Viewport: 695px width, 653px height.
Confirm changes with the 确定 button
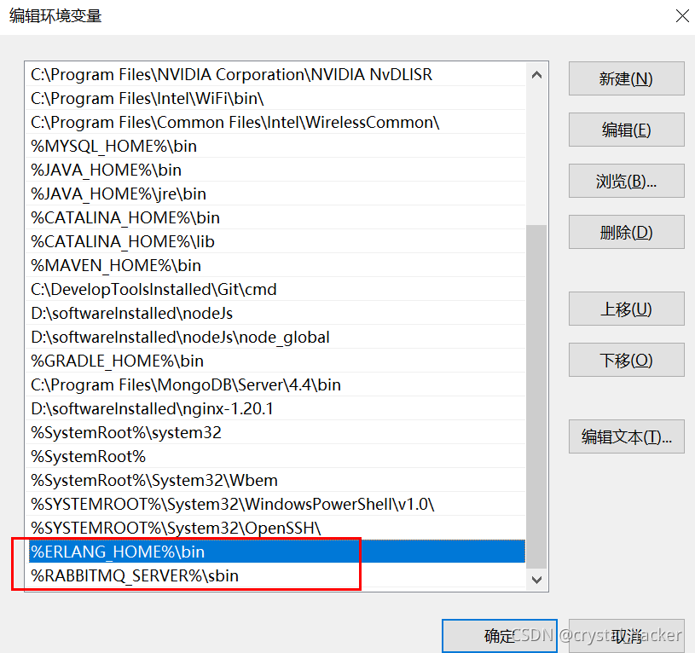tap(499, 636)
